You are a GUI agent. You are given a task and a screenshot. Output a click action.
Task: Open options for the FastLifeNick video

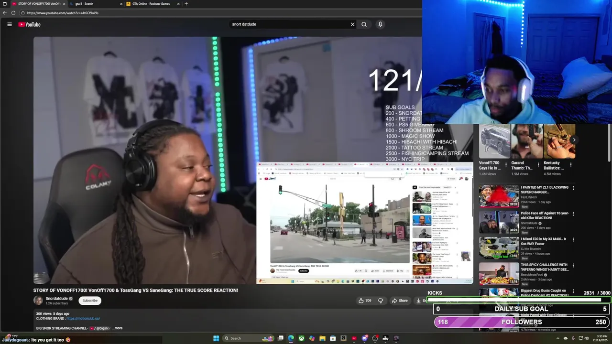[x=573, y=188]
